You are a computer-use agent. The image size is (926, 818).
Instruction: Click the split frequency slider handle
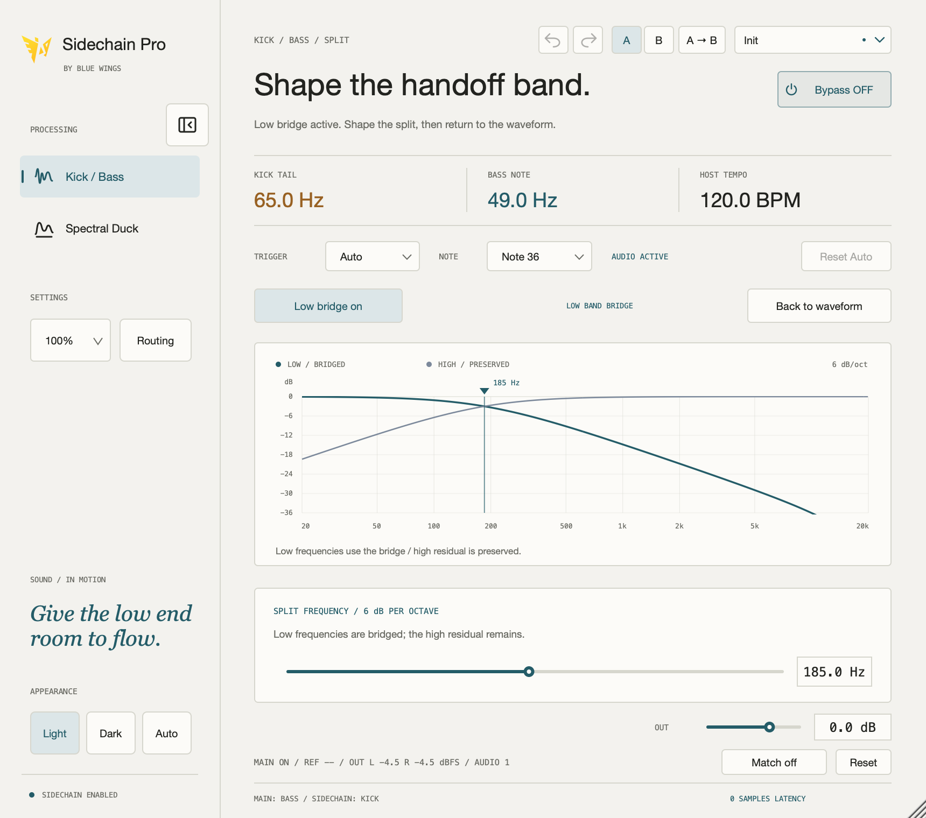pos(529,672)
